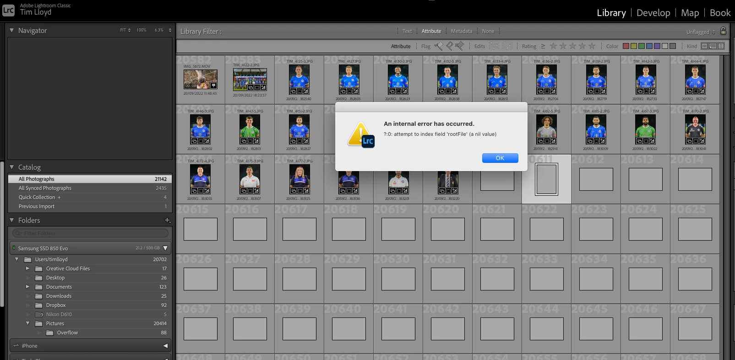Filter photos without edits icon
The height and width of the screenshot is (360, 735).
click(507, 46)
